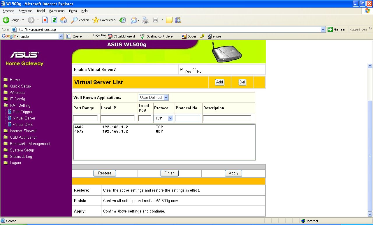Viewport: 373px width, 225px height.
Task: Open the Back button history dropdown arrow
Action: [23, 20]
